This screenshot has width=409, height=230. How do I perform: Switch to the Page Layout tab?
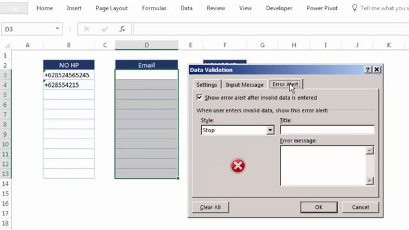click(x=112, y=8)
